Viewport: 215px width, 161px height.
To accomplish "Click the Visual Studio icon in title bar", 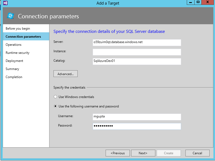I will click(5, 3).
